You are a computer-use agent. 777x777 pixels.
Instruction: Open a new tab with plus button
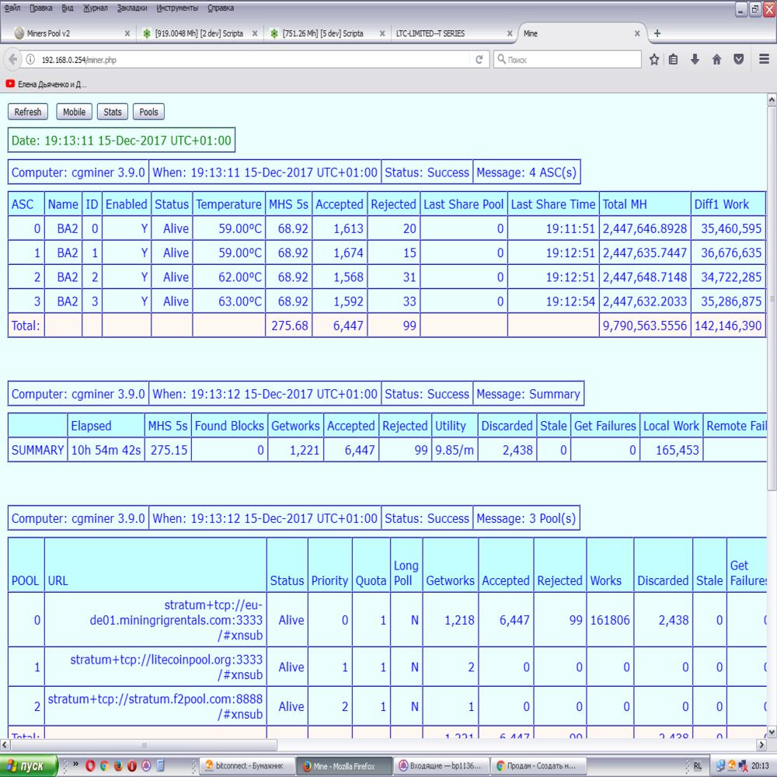click(657, 33)
